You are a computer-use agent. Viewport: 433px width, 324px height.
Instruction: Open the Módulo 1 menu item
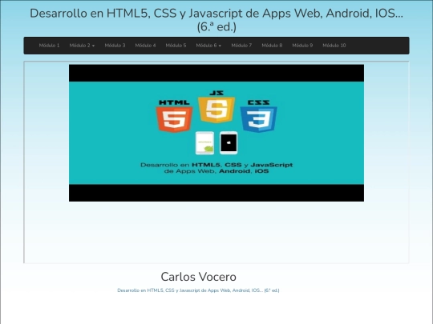click(x=49, y=46)
